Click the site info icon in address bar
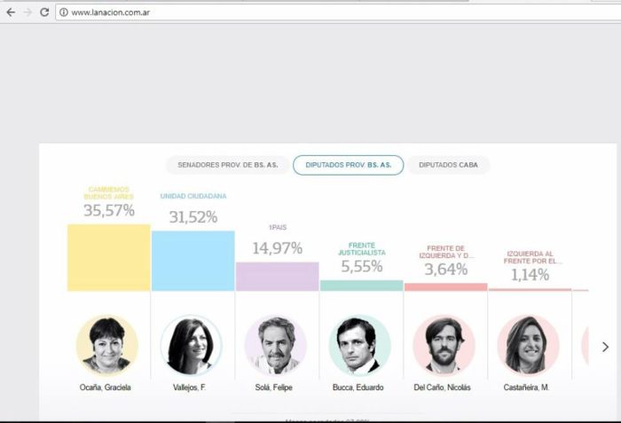This screenshot has width=621, height=423. (x=63, y=12)
